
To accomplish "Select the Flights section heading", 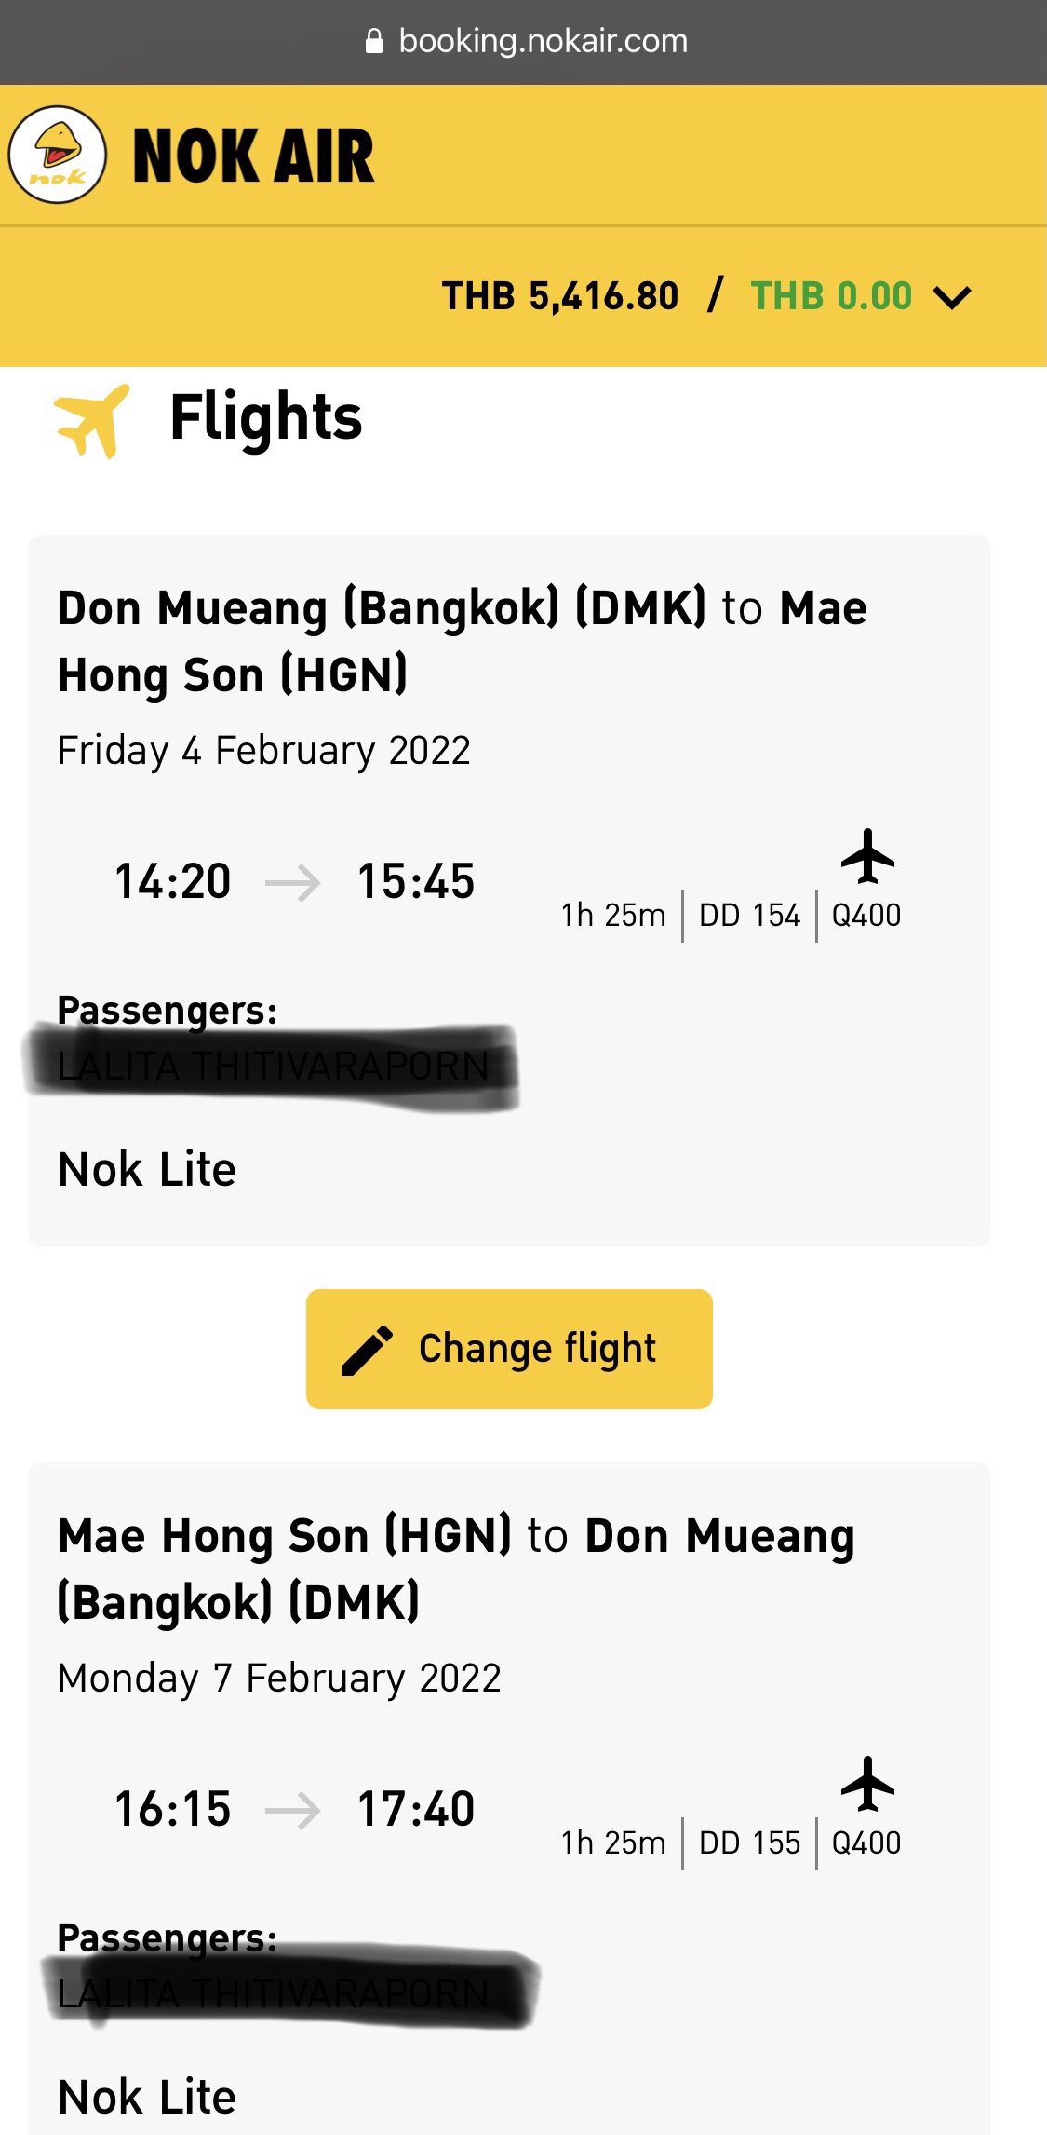I will tap(266, 417).
